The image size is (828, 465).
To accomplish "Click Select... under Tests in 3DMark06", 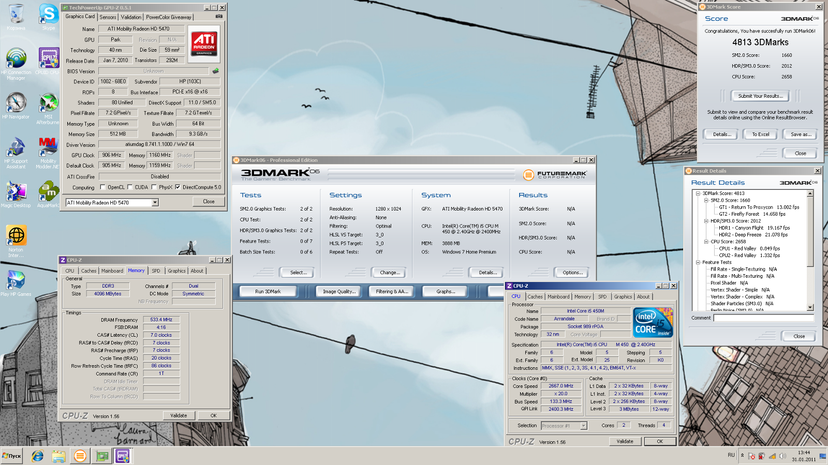I will 298,273.
